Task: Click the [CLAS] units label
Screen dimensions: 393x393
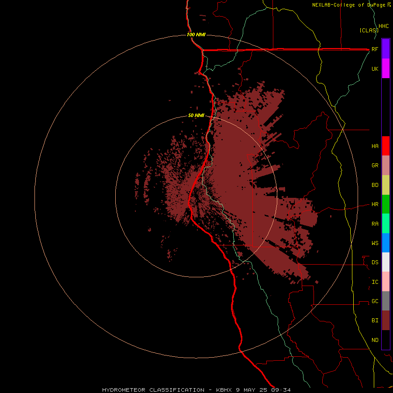Action: click(x=369, y=31)
